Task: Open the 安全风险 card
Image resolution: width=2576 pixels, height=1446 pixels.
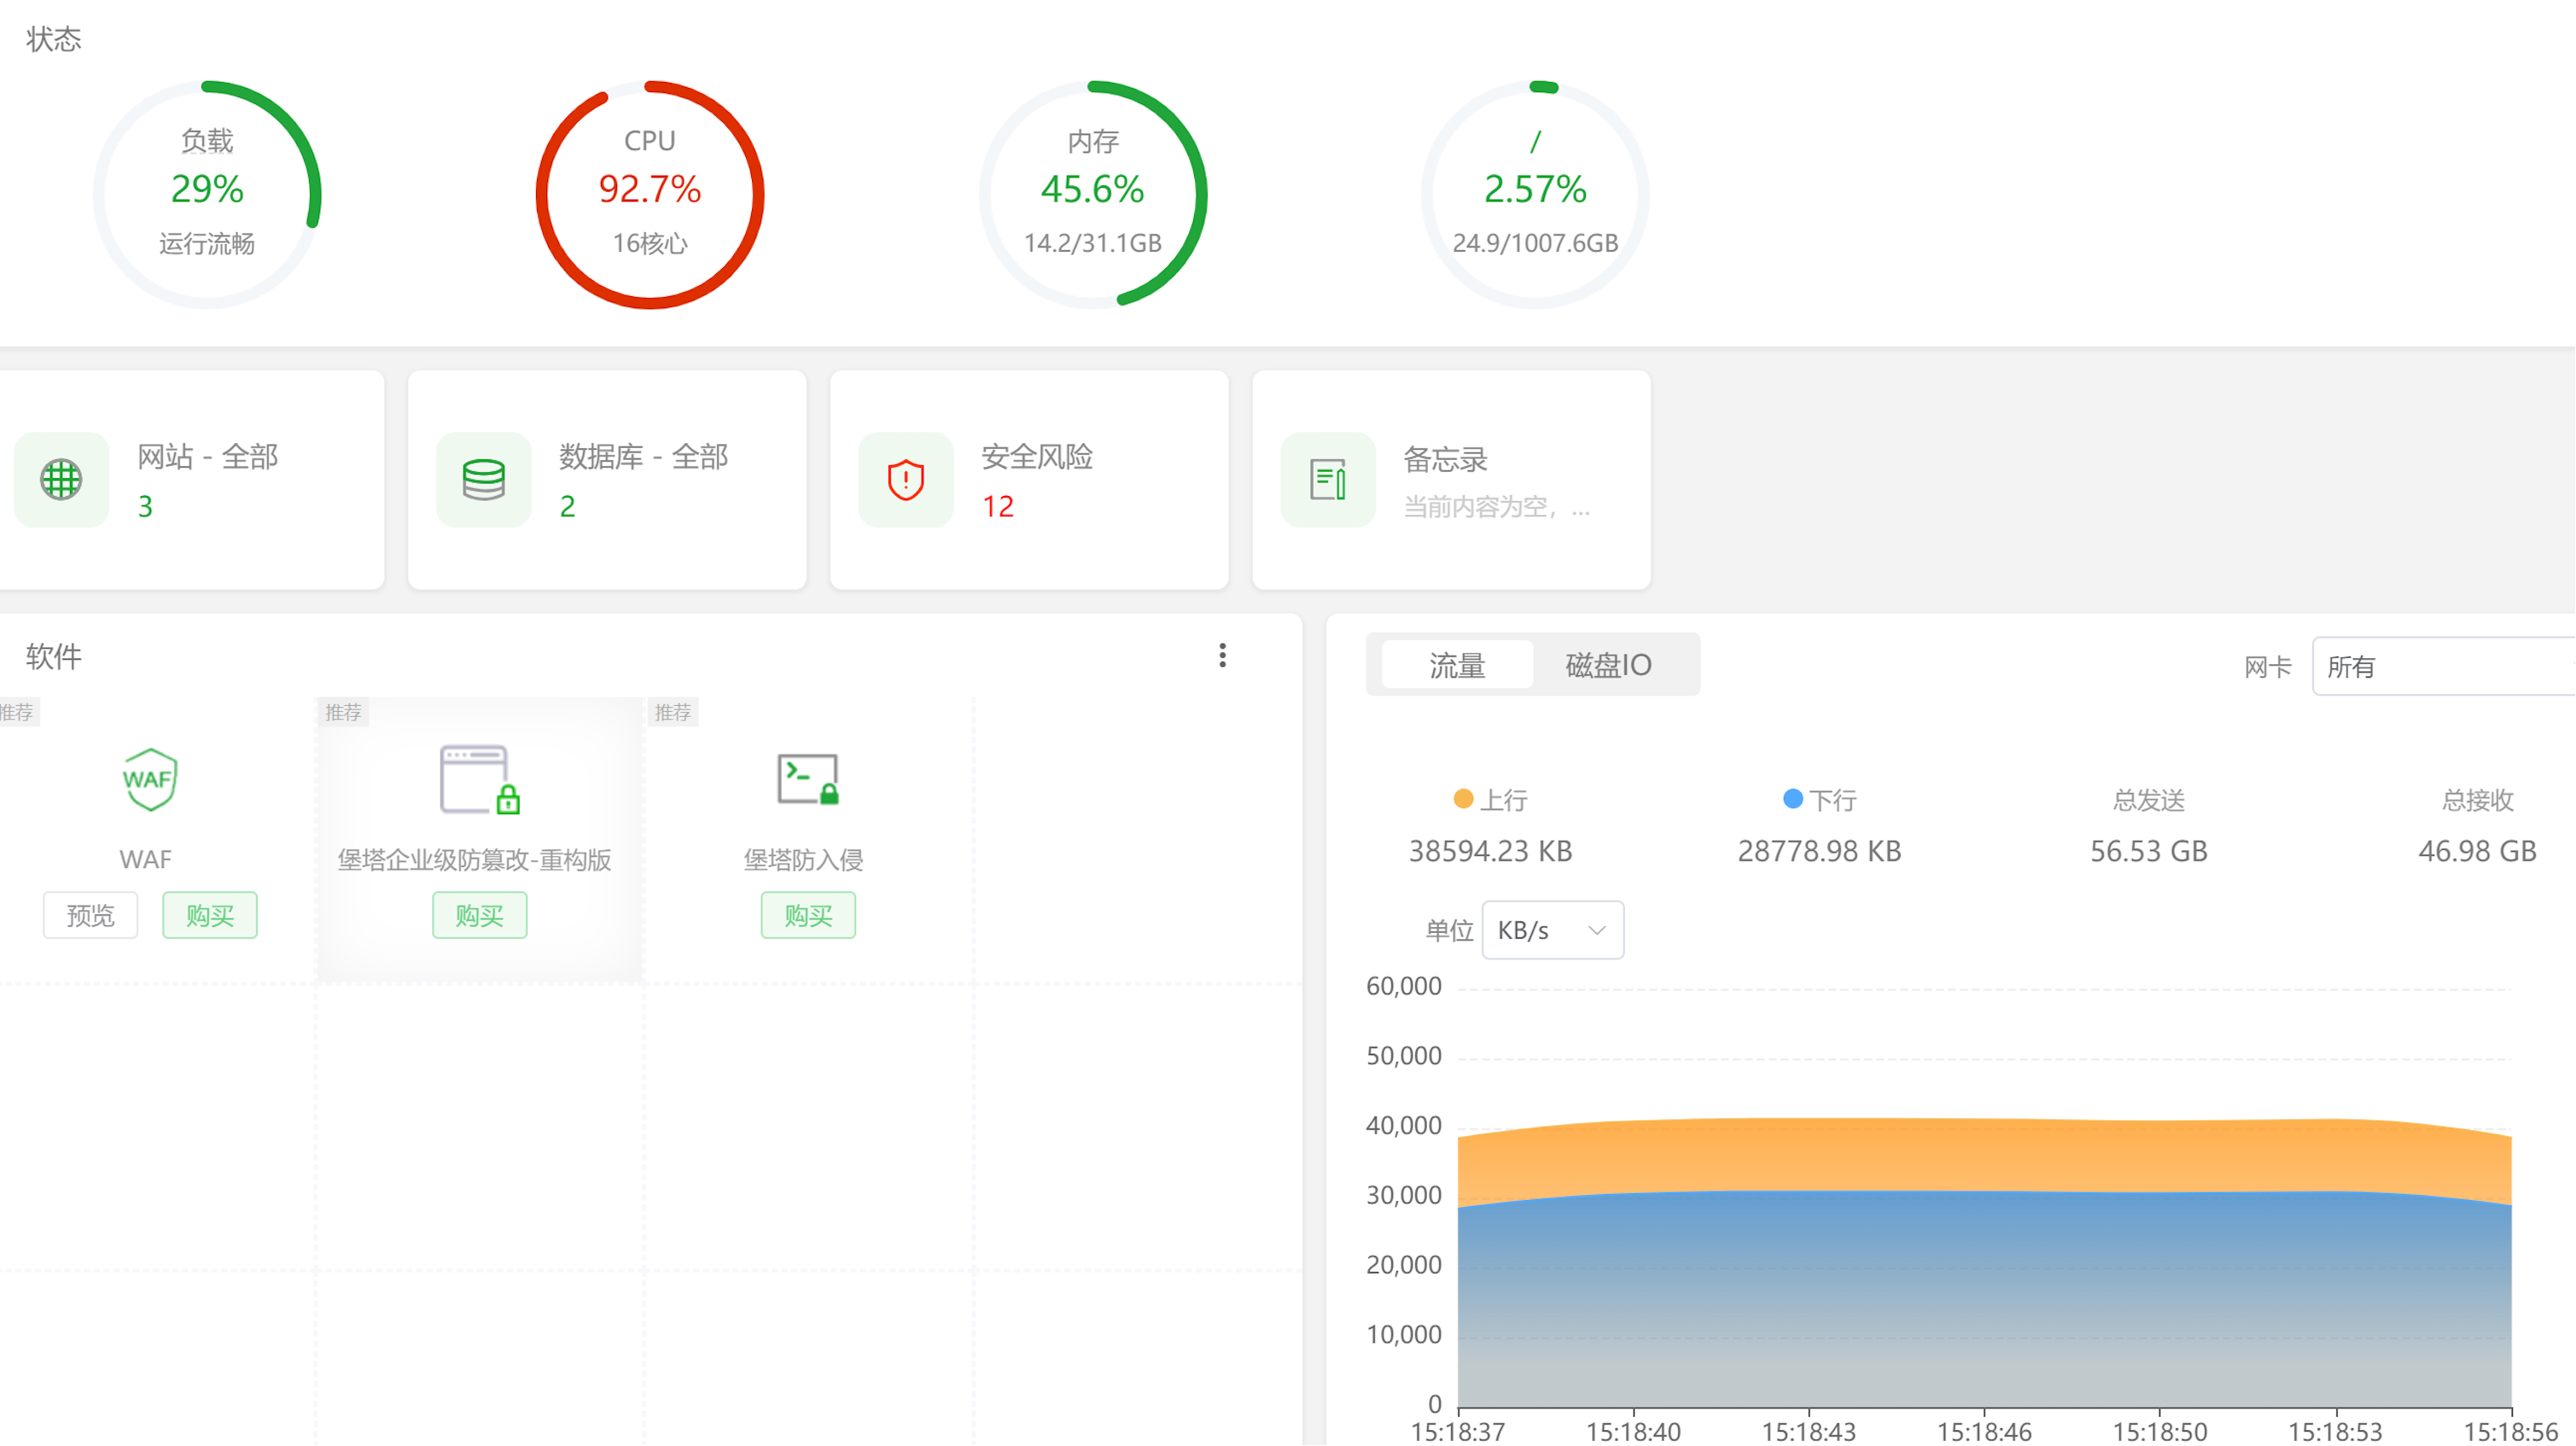Action: [x=1029, y=480]
